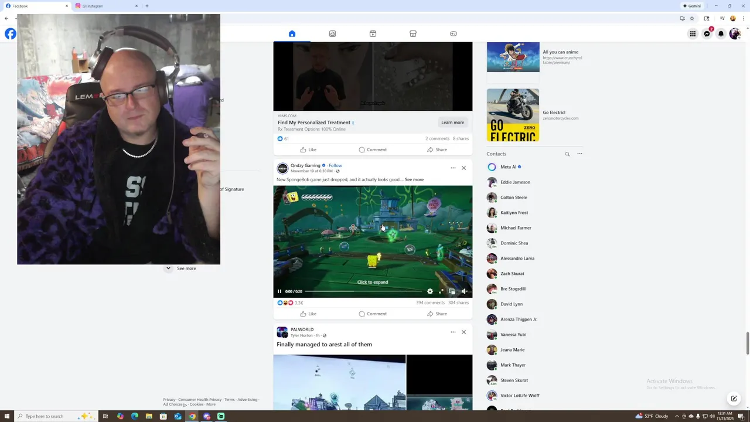Hide the Ondzy Gaming post with X
The width and height of the screenshot is (750, 422).
463,168
